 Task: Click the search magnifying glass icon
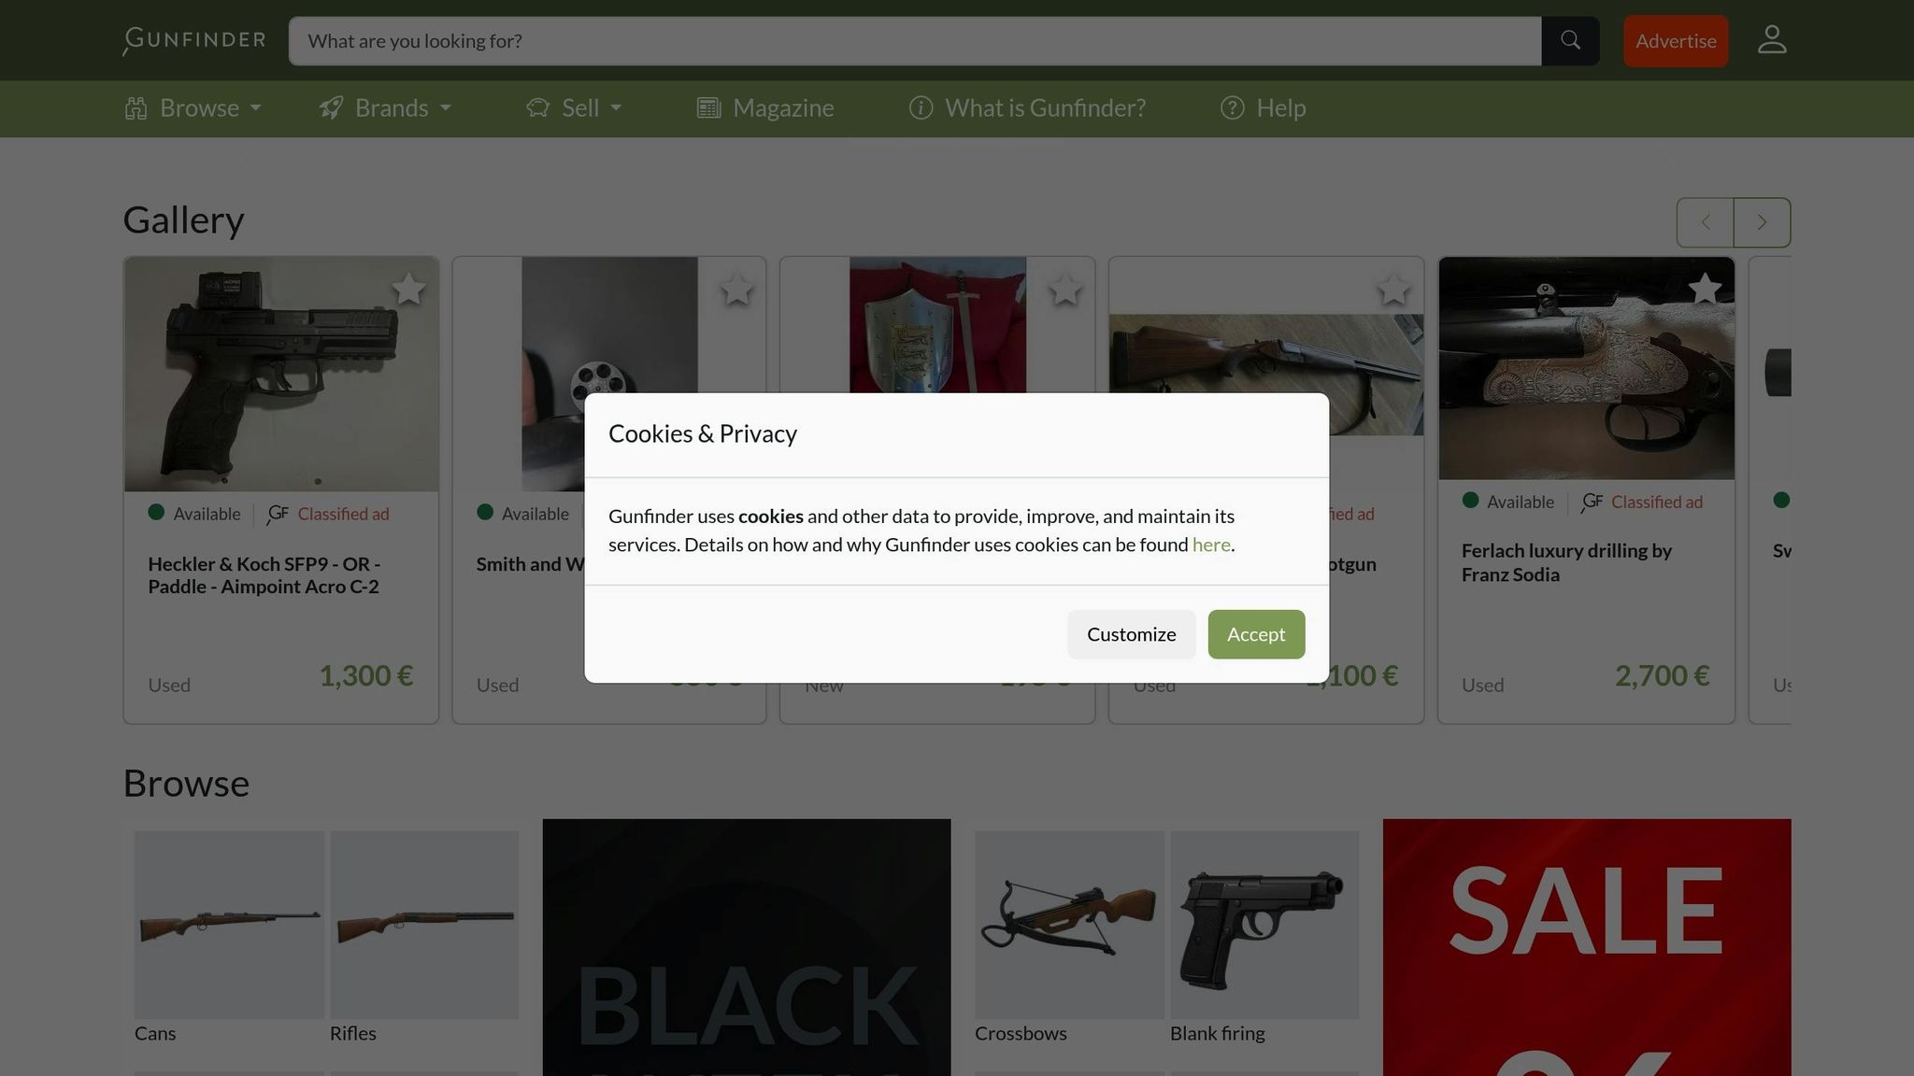[x=1569, y=40]
